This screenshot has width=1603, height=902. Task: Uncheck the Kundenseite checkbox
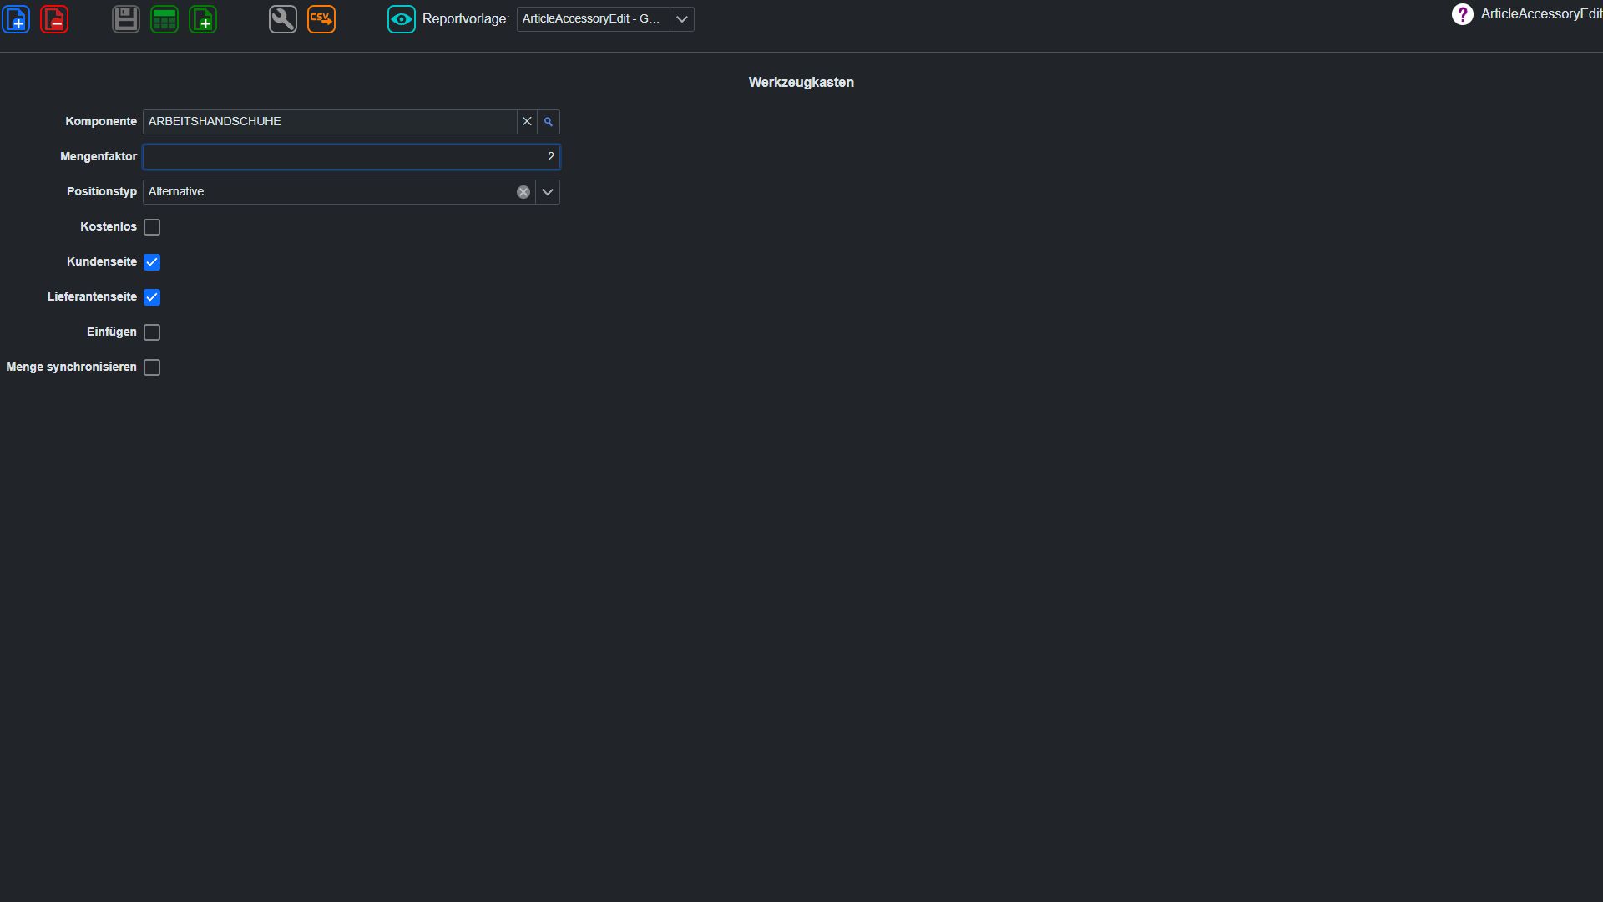click(x=152, y=262)
